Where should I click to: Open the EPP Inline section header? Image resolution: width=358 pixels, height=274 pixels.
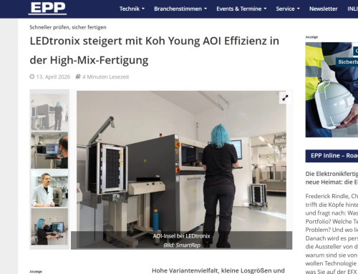pos(332,156)
